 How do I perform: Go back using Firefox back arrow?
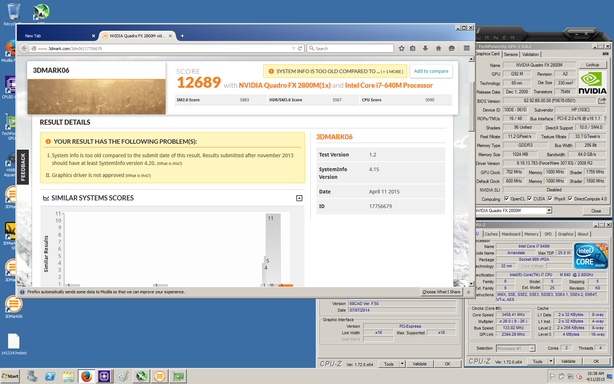24,48
